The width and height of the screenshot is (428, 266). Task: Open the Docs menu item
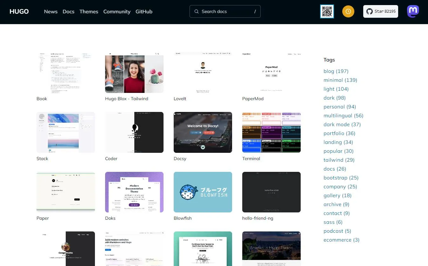coord(69,11)
